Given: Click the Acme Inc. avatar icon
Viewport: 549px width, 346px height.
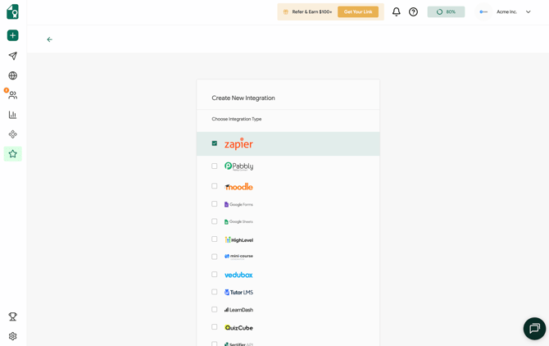Looking at the screenshot, I should tap(483, 12).
